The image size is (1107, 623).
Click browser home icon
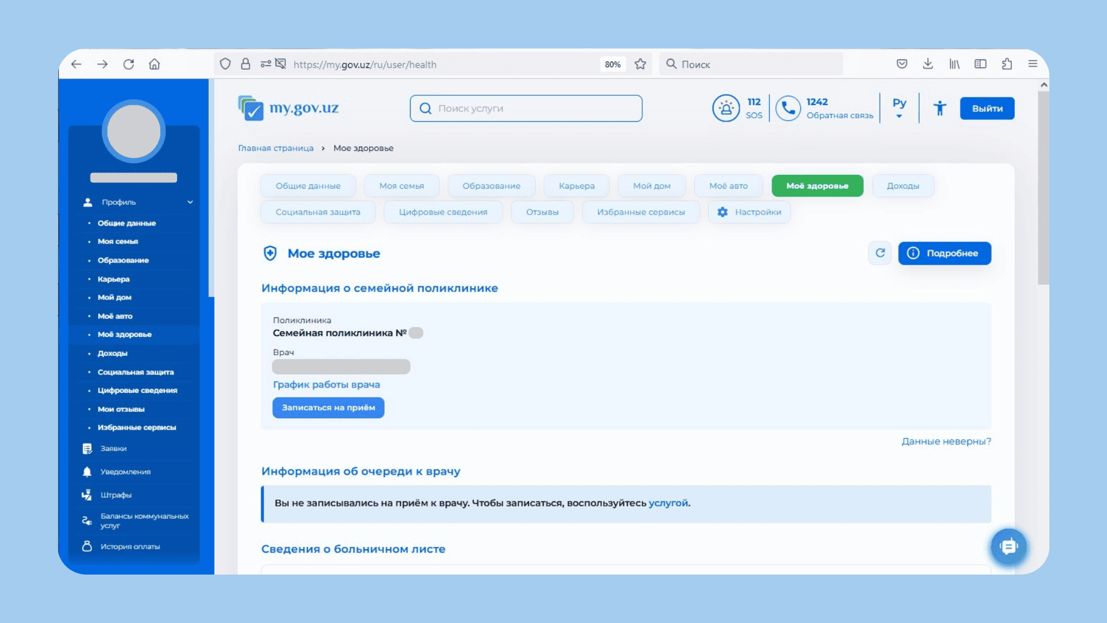[x=154, y=64]
